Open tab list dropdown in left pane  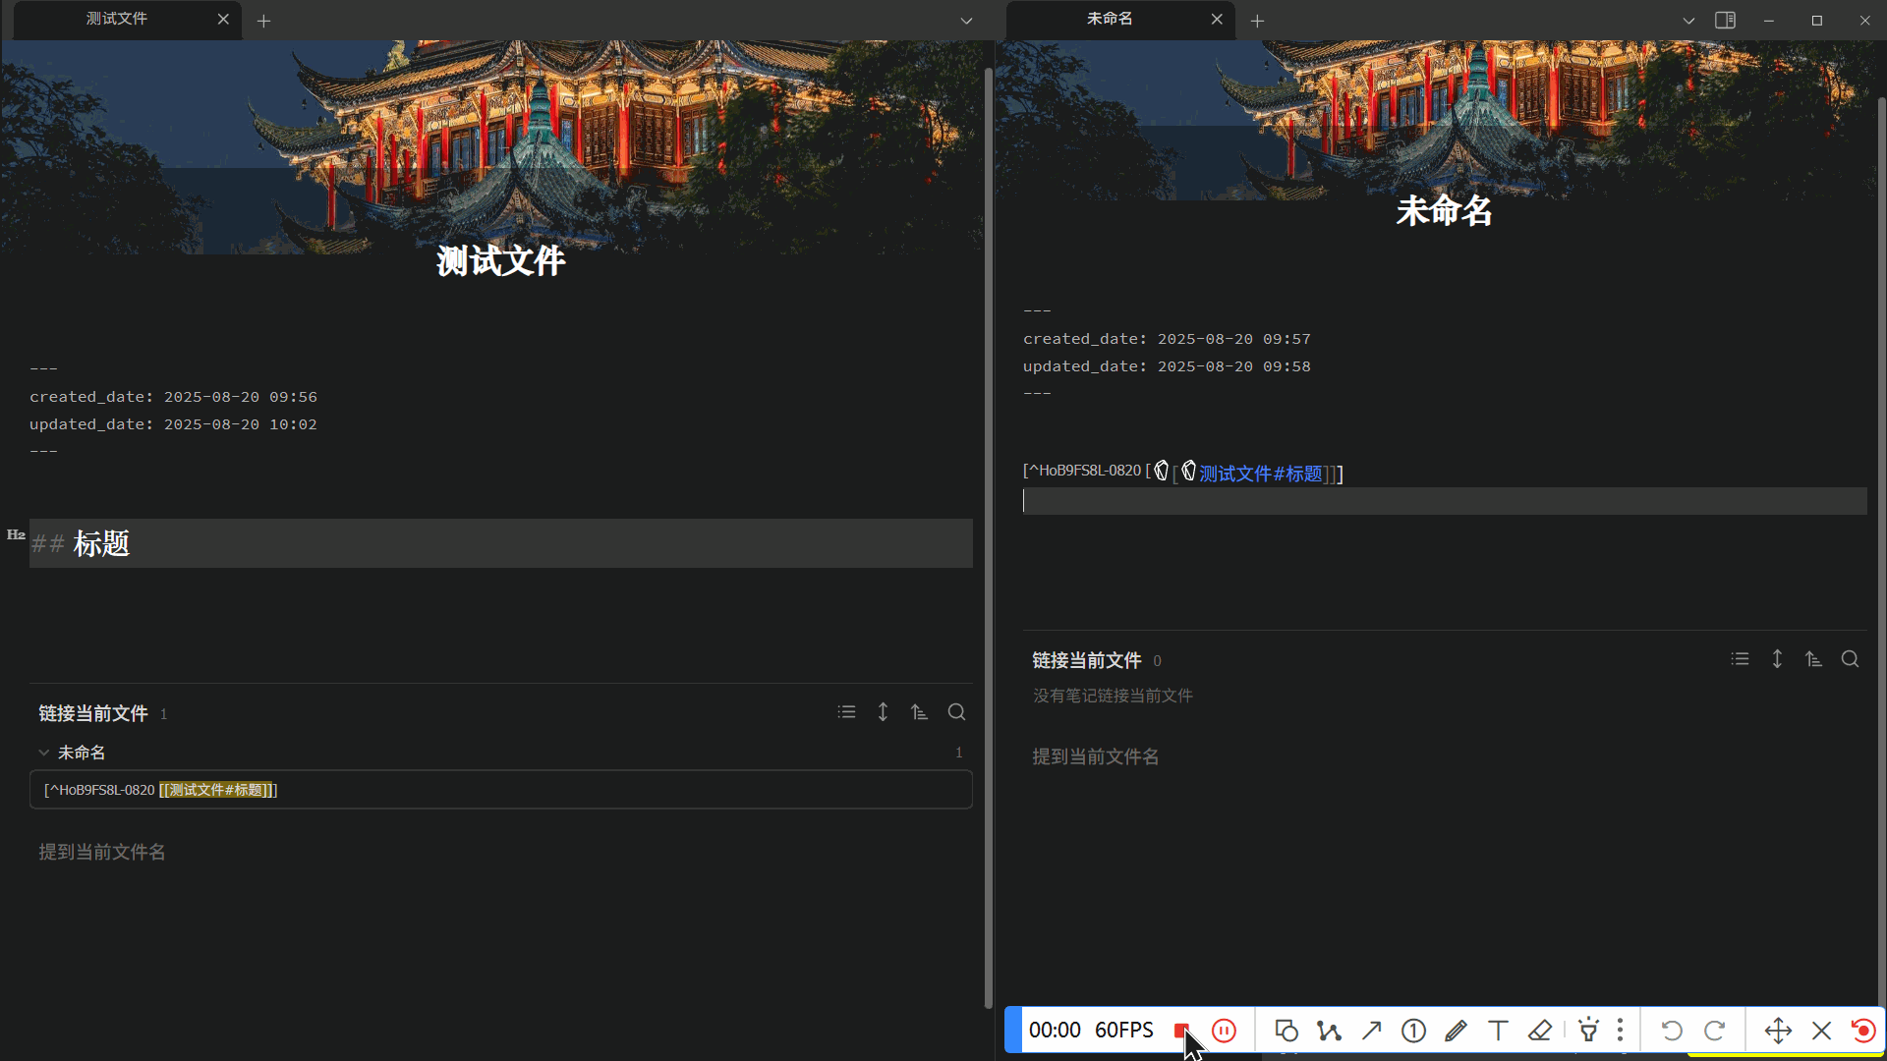click(966, 21)
